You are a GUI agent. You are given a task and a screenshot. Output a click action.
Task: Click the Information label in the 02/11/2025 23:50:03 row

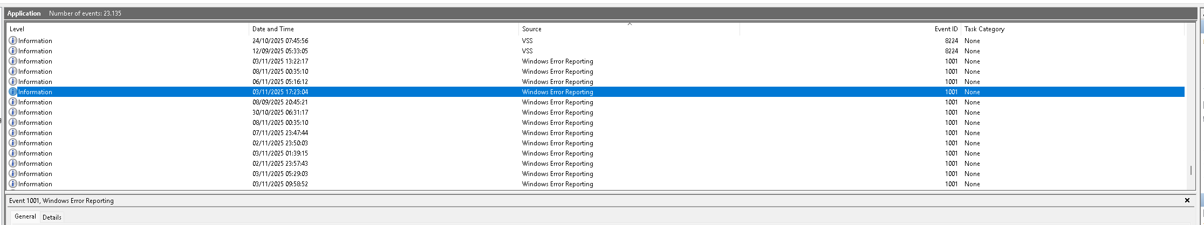(x=35, y=143)
